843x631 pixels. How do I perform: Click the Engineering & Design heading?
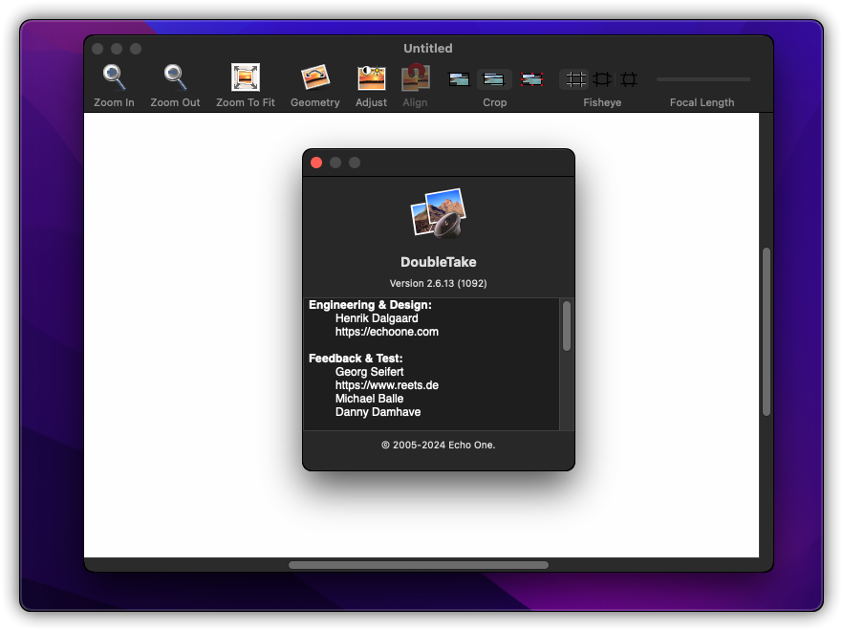(x=370, y=305)
